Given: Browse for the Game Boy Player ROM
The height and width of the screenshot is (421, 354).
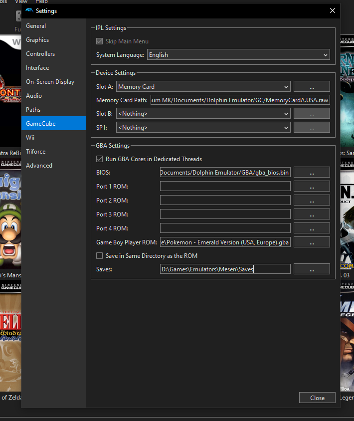Looking at the screenshot, I should pos(312,242).
